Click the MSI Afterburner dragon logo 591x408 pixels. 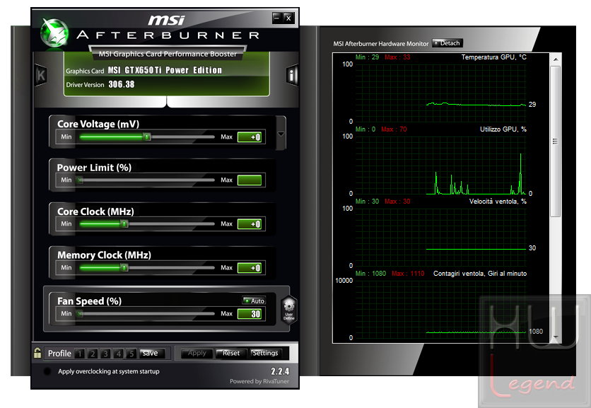[54, 33]
